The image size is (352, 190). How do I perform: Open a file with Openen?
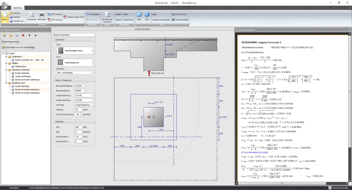tap(15, 13)
